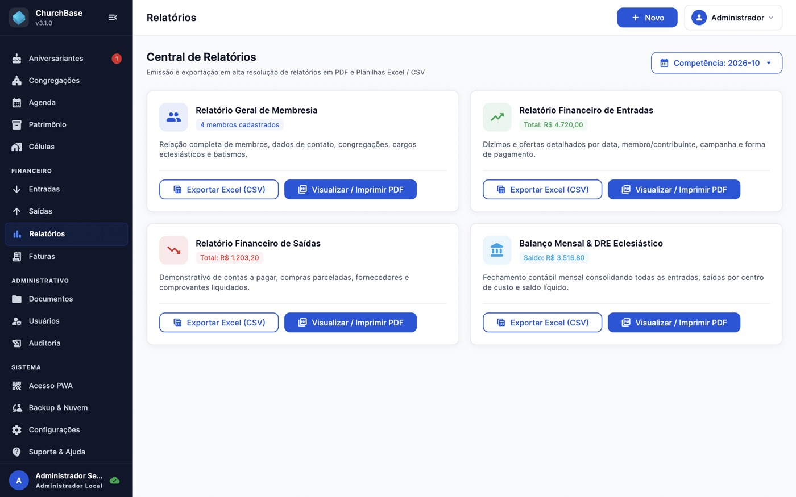Screen dimensions: 796x497
Task: Go to Congregações in the sidebar
Action: point(67,81)
